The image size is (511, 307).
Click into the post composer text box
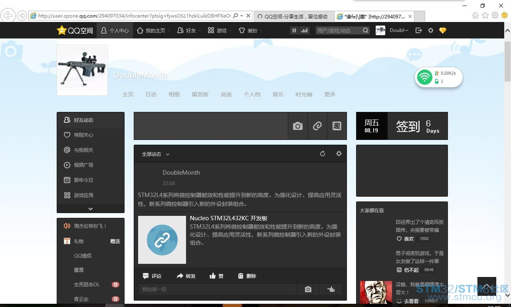(x=211, y=126)
